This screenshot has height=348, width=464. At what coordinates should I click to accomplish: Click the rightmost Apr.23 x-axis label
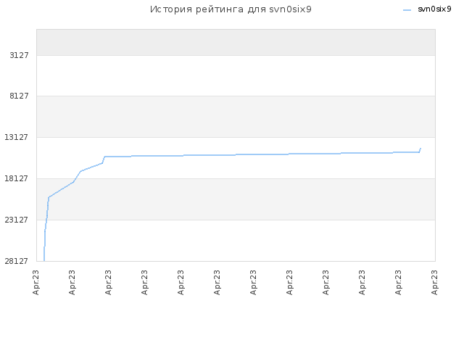(434, 282)
